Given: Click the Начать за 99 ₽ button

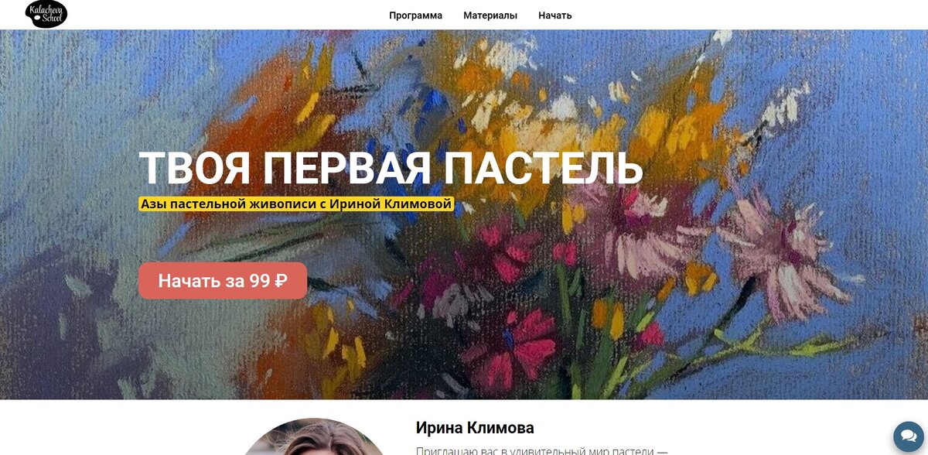Looking at the screenshot, I should [223, 281].
